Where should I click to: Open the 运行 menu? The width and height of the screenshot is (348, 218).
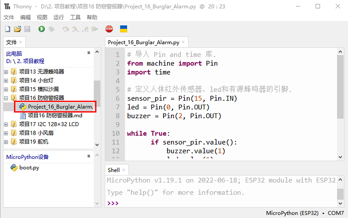[x=58, y=17]
